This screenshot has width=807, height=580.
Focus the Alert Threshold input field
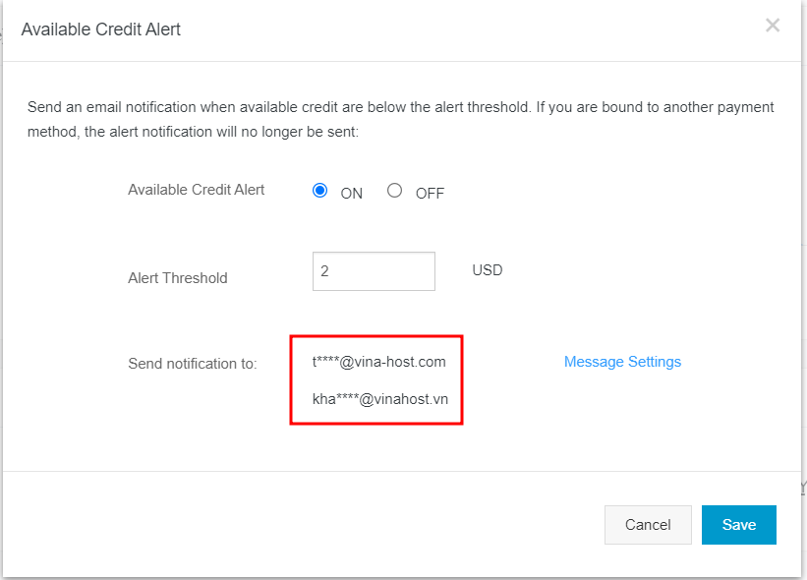point(374,271)
